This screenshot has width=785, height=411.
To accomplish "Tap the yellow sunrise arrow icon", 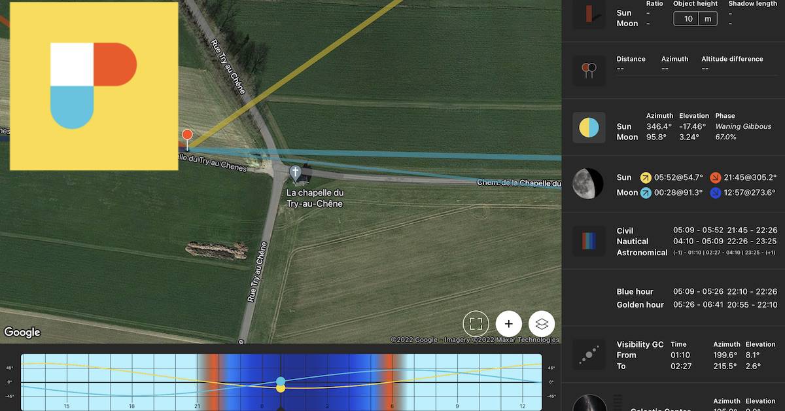I will point(645,177).
